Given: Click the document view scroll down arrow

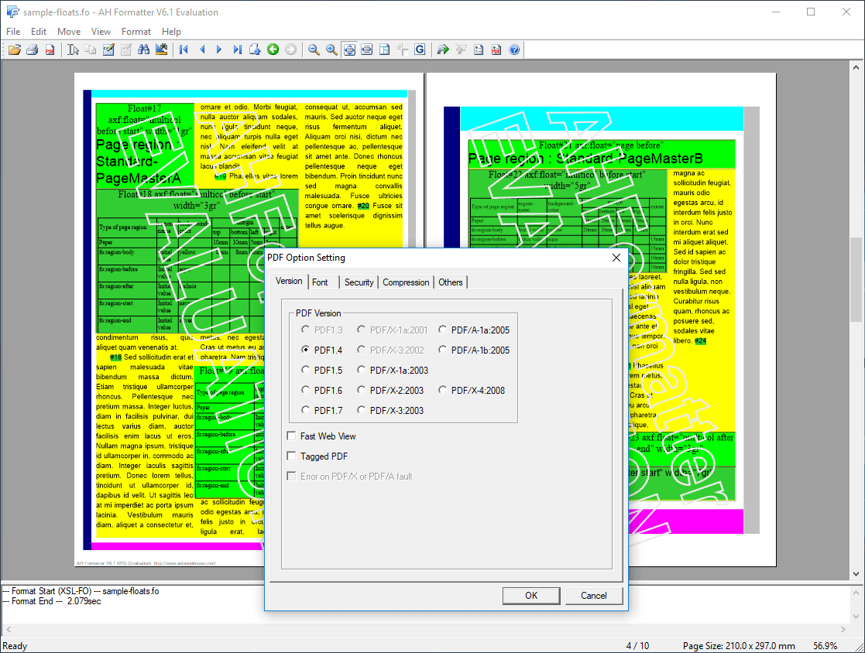Looking at the screenshot, I should 856,573.
